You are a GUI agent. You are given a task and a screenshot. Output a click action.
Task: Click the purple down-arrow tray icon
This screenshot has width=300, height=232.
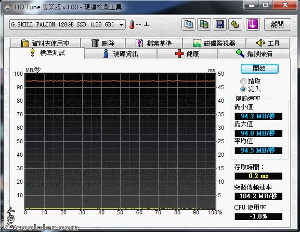[x=253, y=24]
